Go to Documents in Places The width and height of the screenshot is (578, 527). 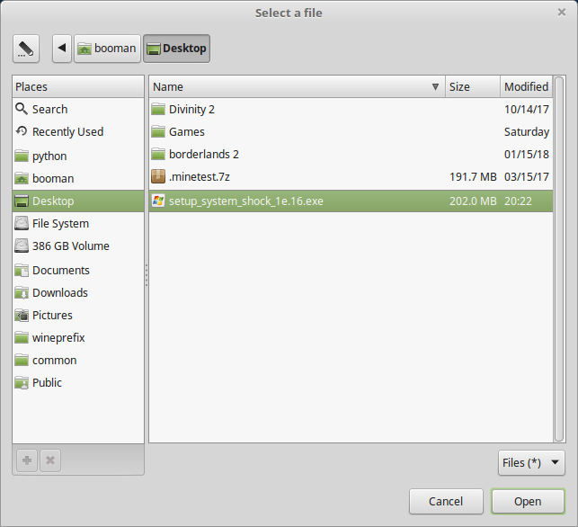[x=78, y=271]
